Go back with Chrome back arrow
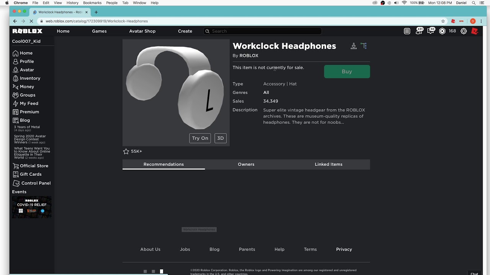The height and width of the screenshot is (275, 490). (x=15, y=21)
